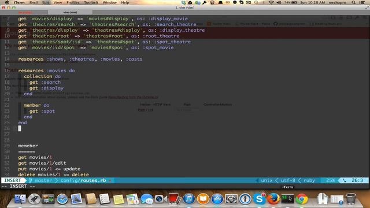The height and width of the screenshot is (208, 370).
Task: Open Launchpad rocket icon in dock
Action: [34, 199]
